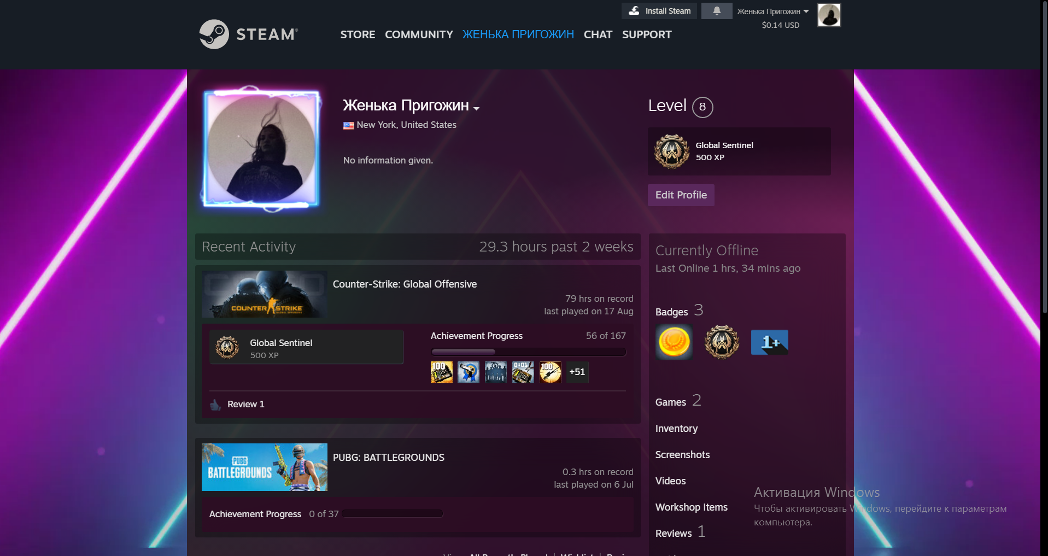Click the Level 8 circle badge
The height and width of the screenshot is (556, 1048).
click(x=702, y=107)
